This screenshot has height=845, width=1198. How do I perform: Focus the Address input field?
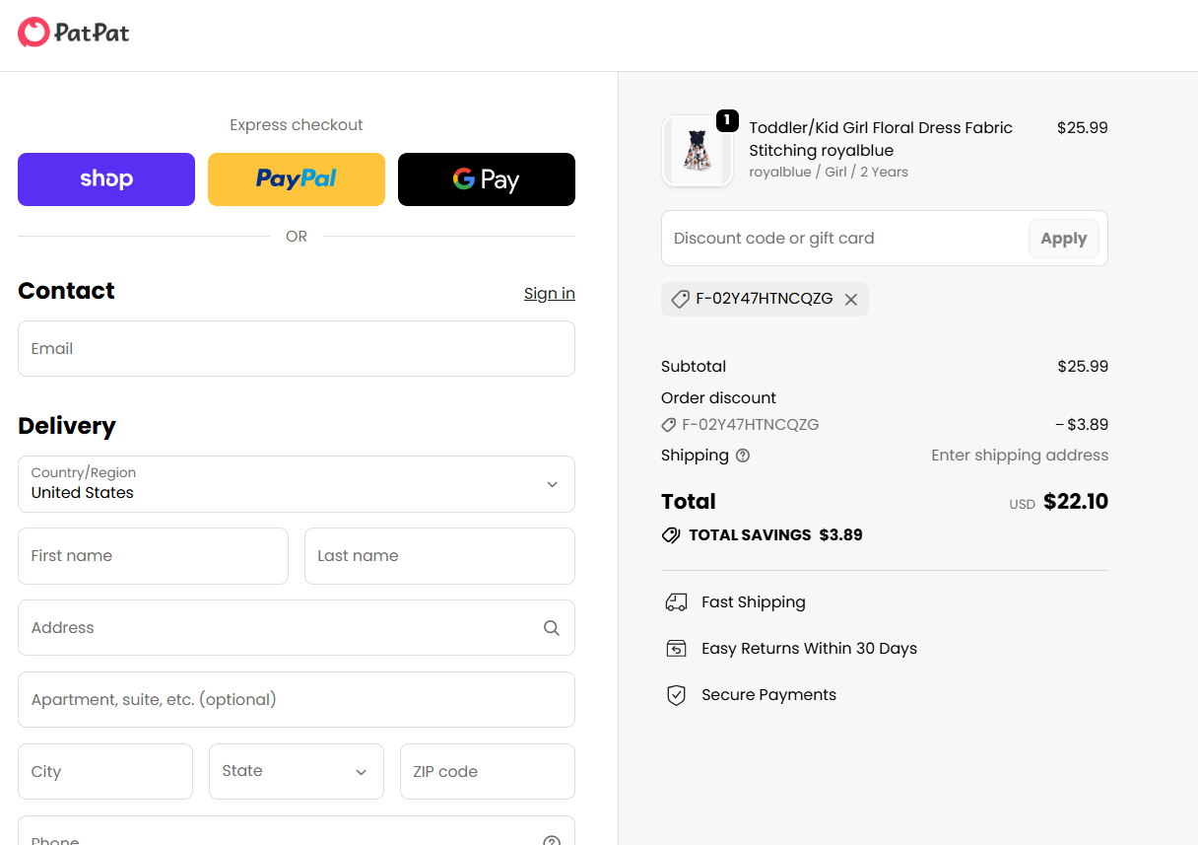click(297, 627)
